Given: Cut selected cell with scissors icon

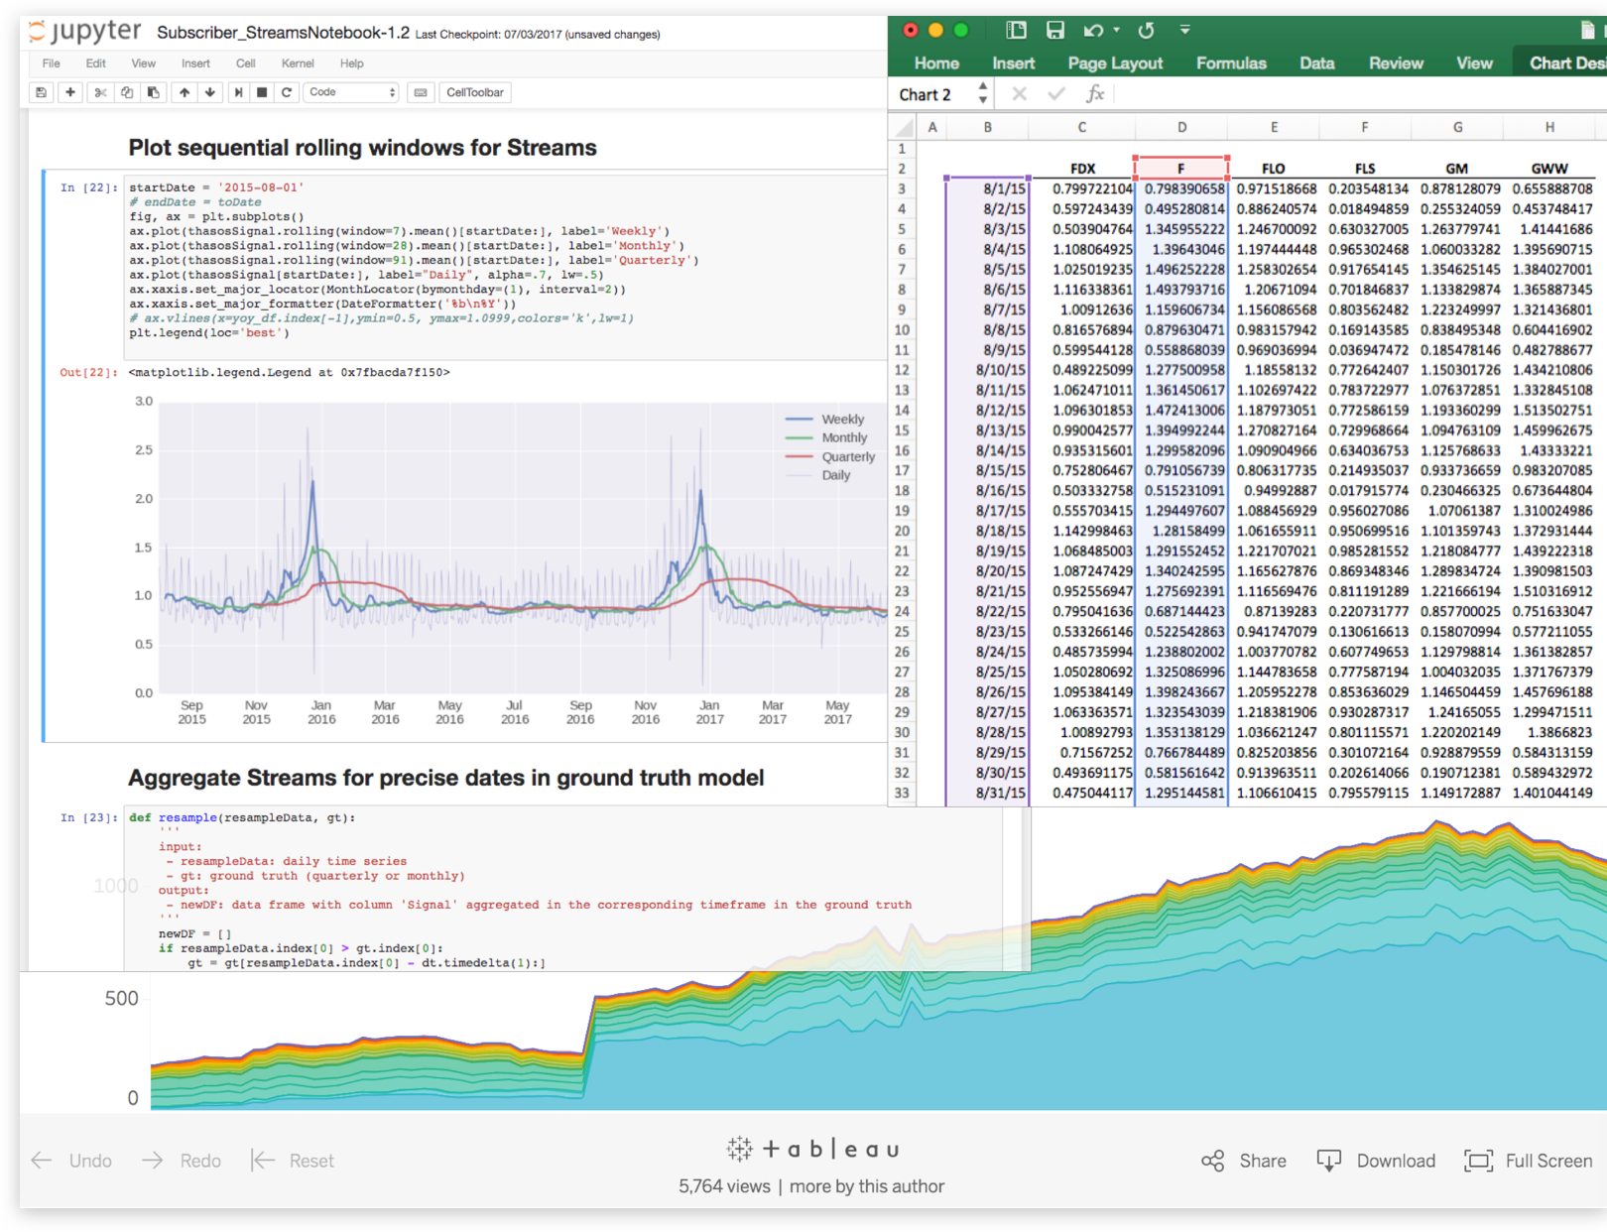Looking at the screenshot, I should click(100, 92).
